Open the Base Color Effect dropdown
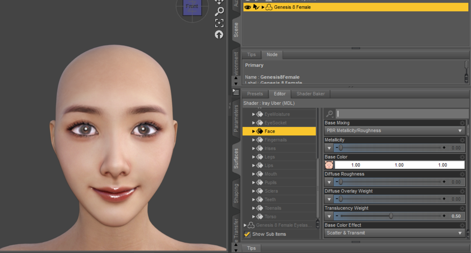 coord(395,233)
